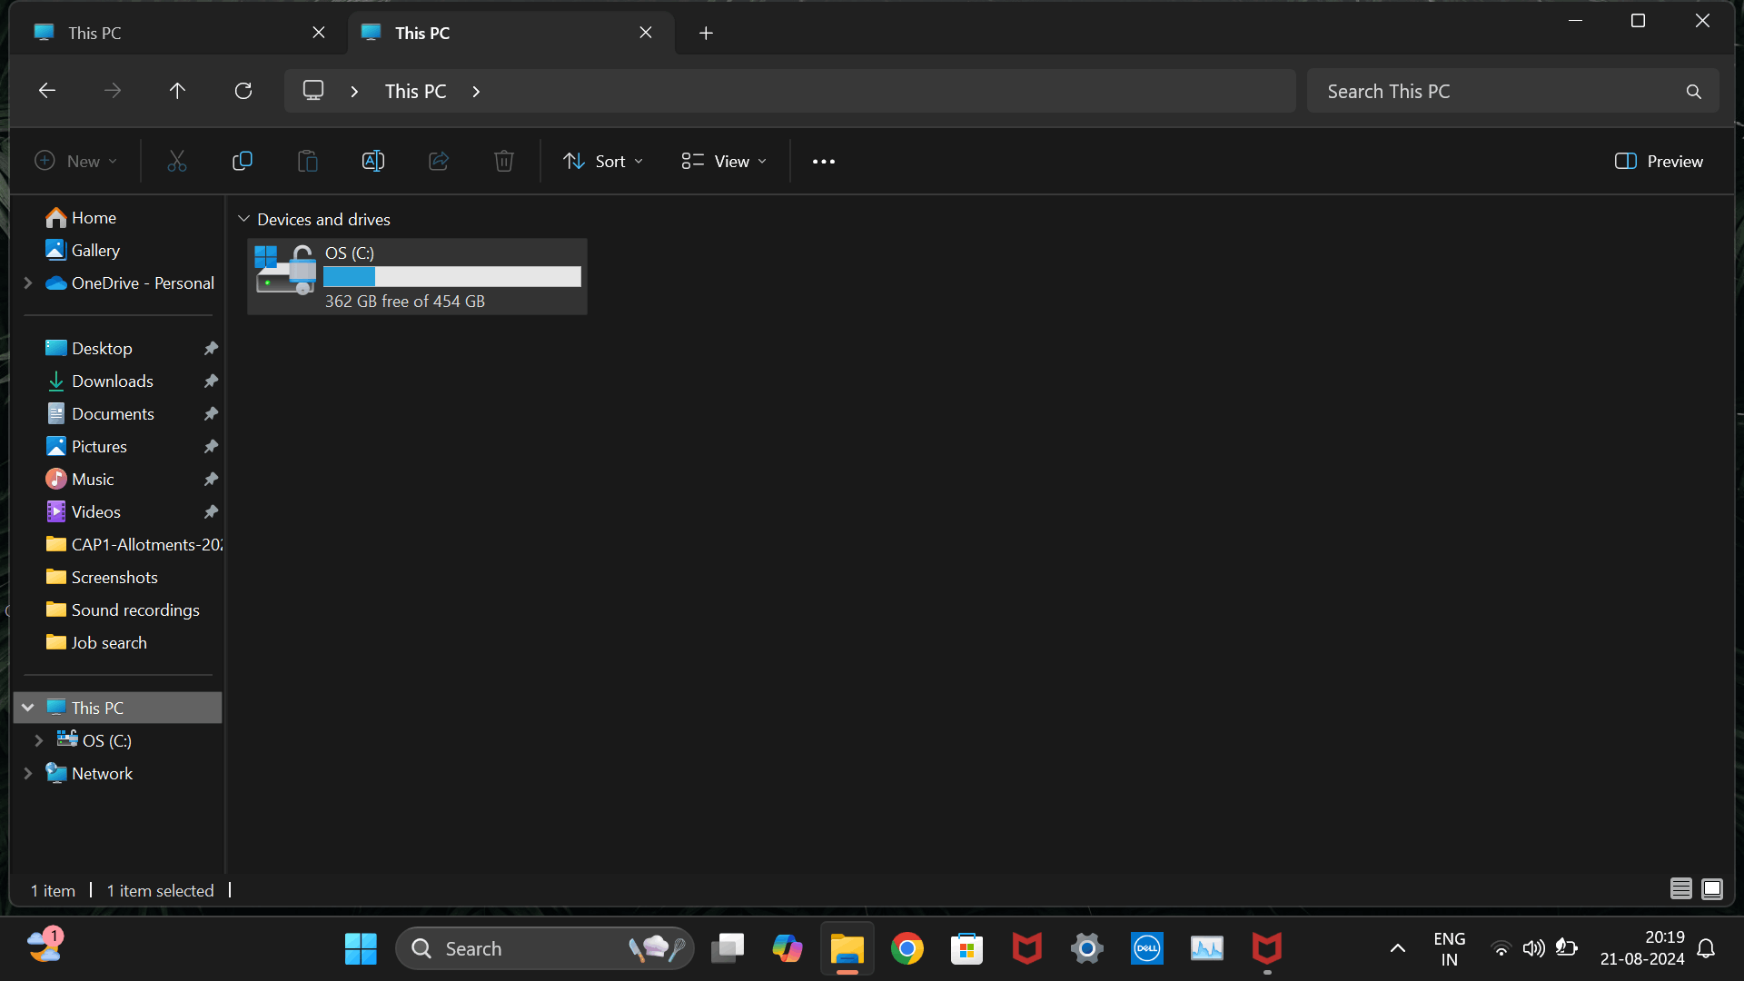Open Google Chrome from taskbar
Image resolution: width=1744 pixels, height=981 pixels.
coord(907,949)
